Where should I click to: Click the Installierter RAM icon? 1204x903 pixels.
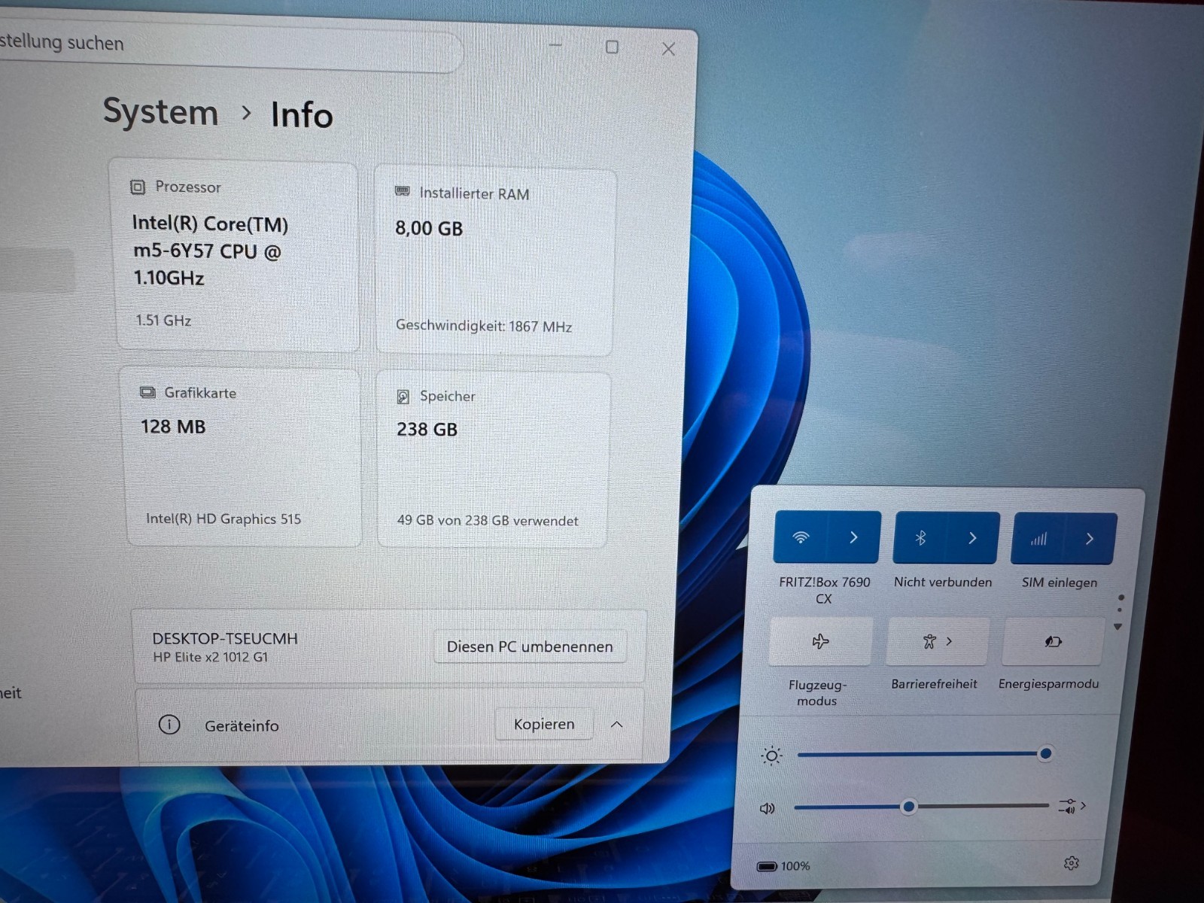[x=403, y=192]
